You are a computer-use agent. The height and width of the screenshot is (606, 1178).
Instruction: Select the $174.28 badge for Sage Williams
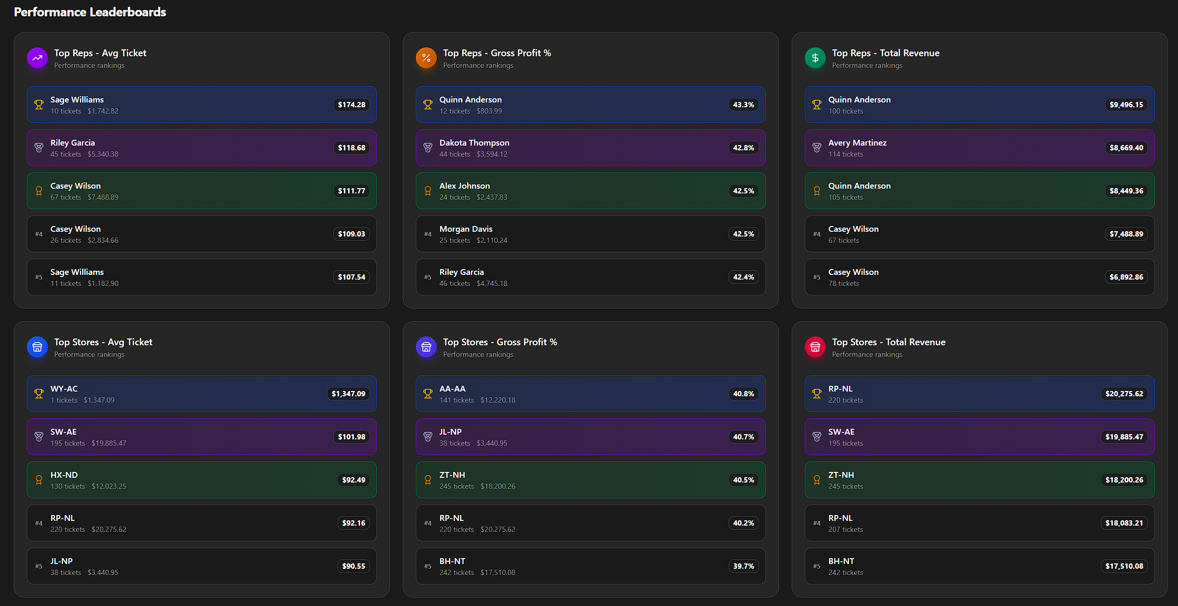point(352,105)
